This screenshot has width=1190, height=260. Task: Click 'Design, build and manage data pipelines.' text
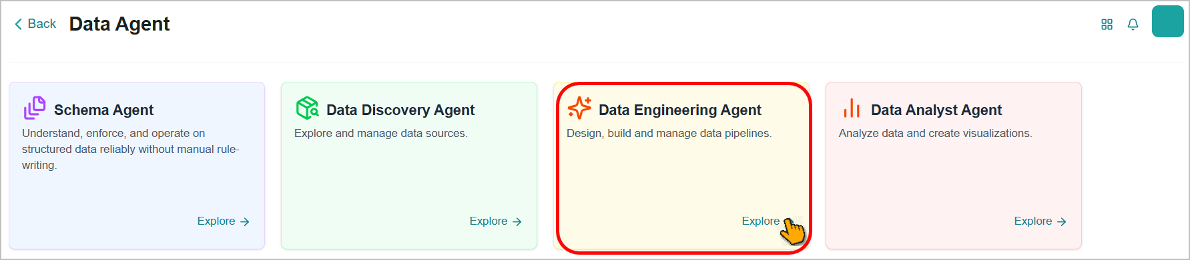tap(669, 133)
